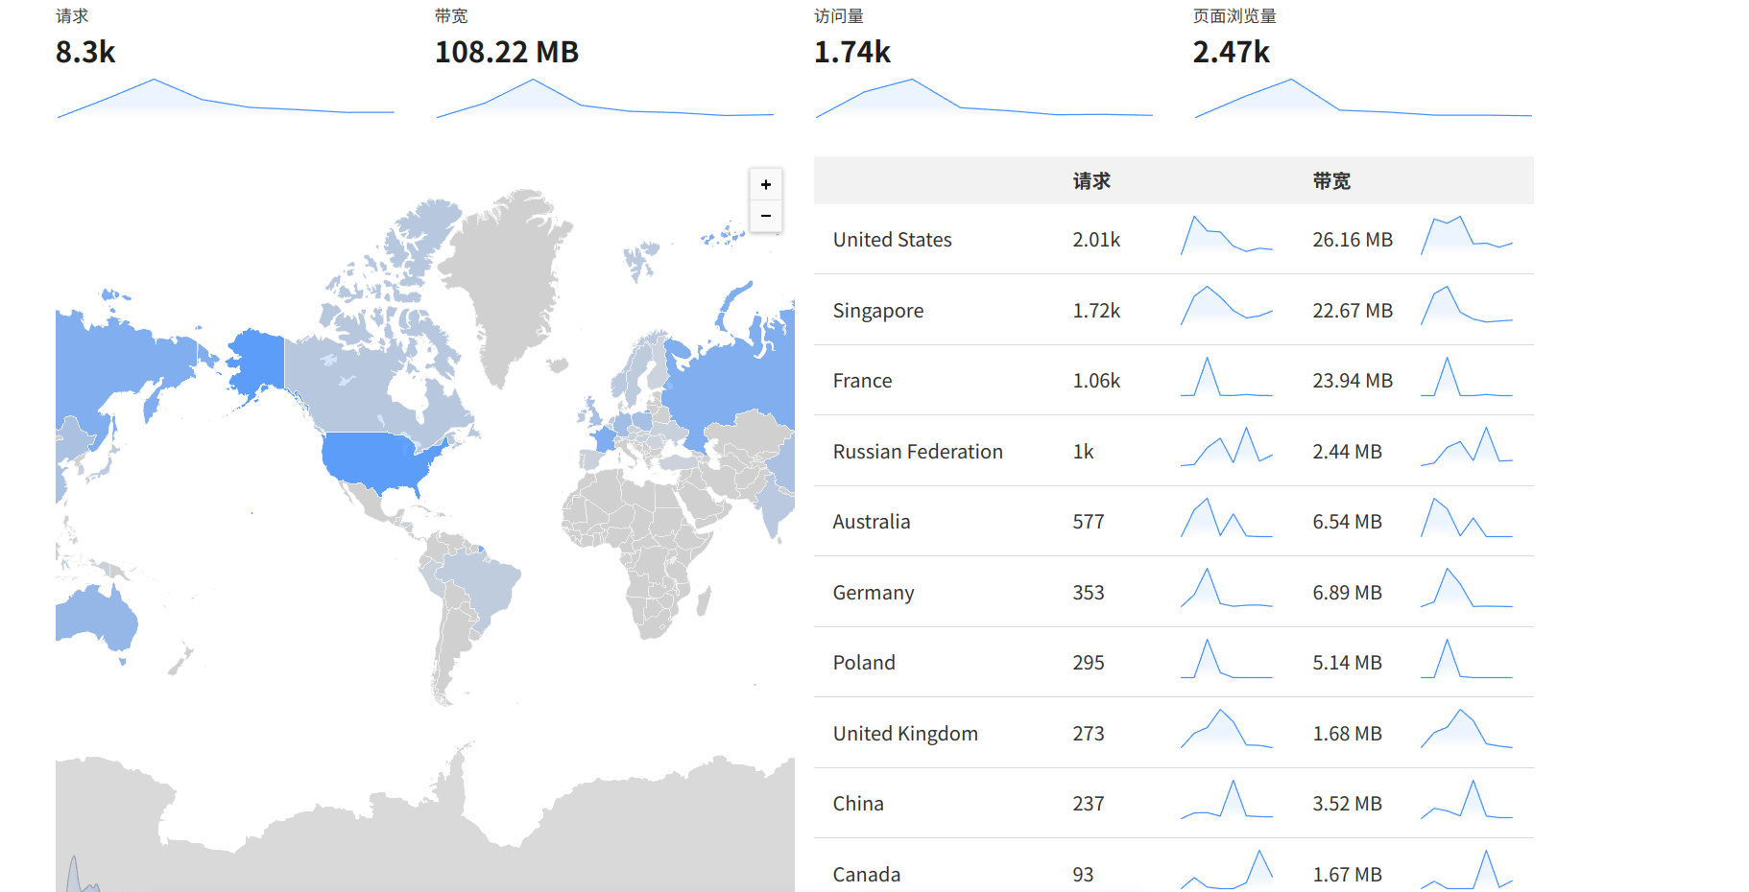Viewport: 1749px width, 892px height.
Task: Zoom out on the world map
Action: (765, 216)
